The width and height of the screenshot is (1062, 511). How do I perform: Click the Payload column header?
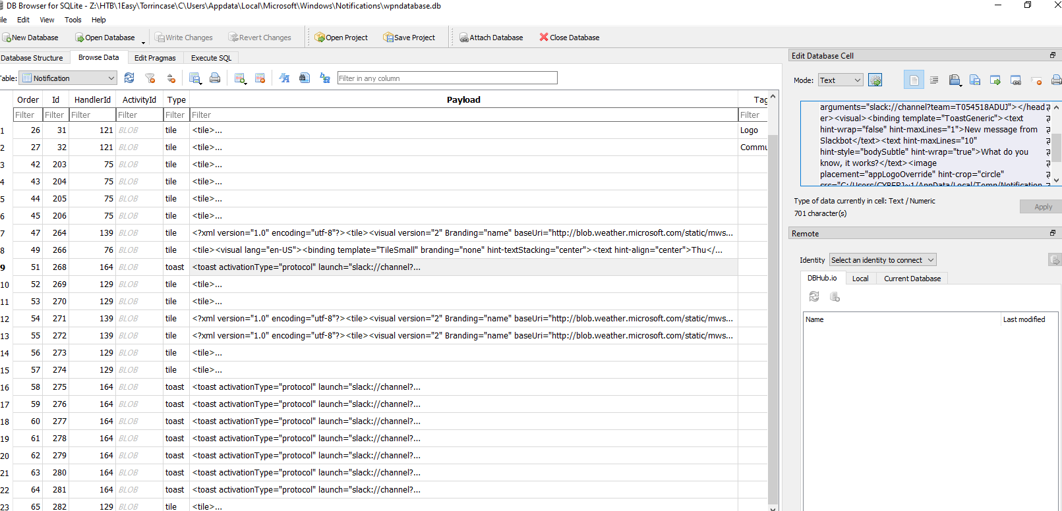(463, 100)
